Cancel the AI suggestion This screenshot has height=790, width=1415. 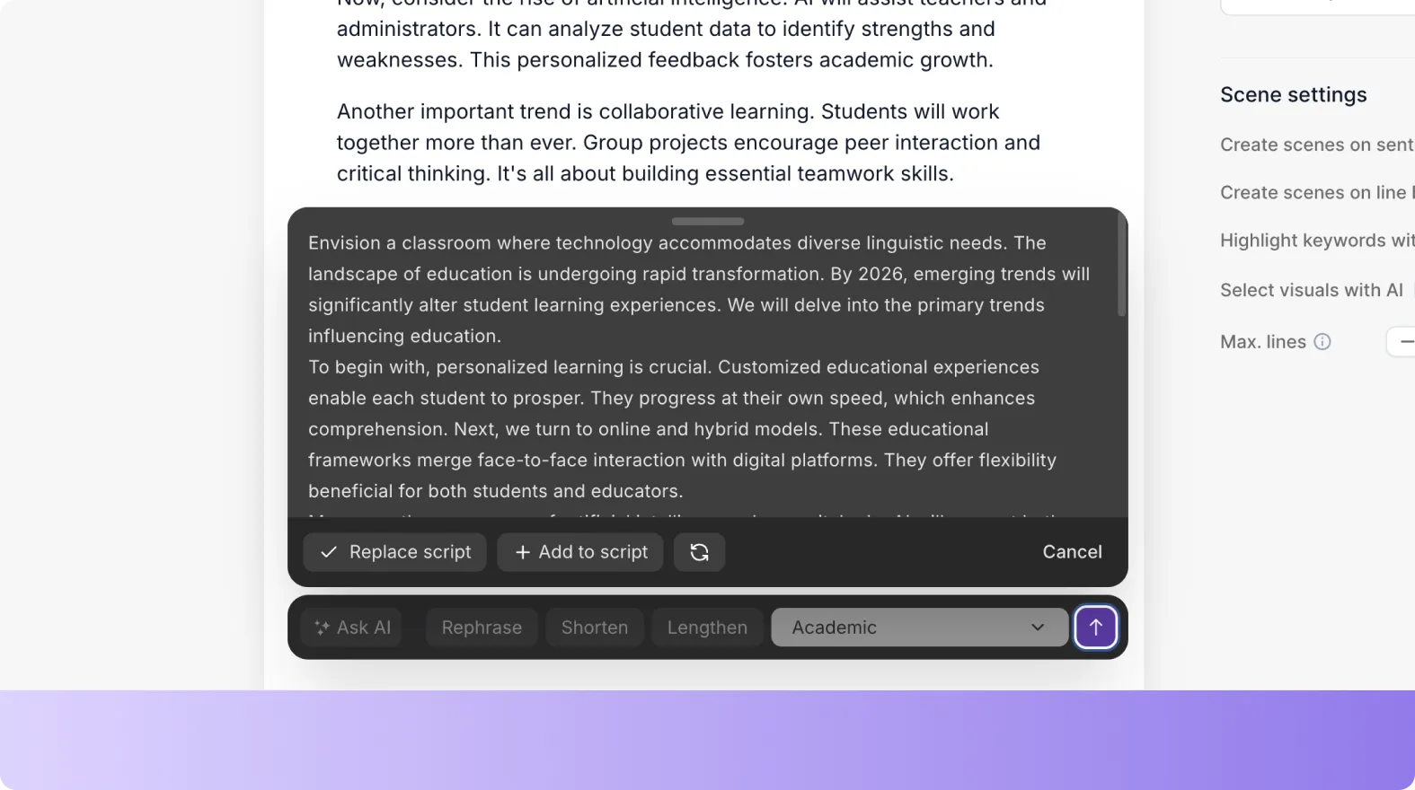point(1072,552)
